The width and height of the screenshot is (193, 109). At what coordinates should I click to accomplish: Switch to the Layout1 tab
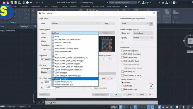(11, 106)
